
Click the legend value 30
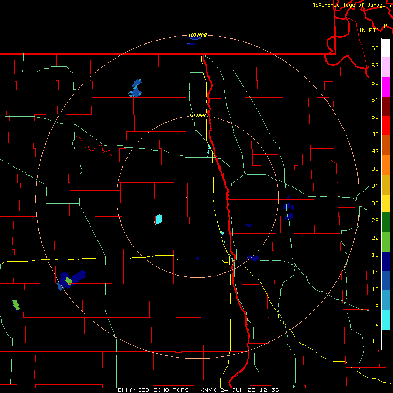375,203
